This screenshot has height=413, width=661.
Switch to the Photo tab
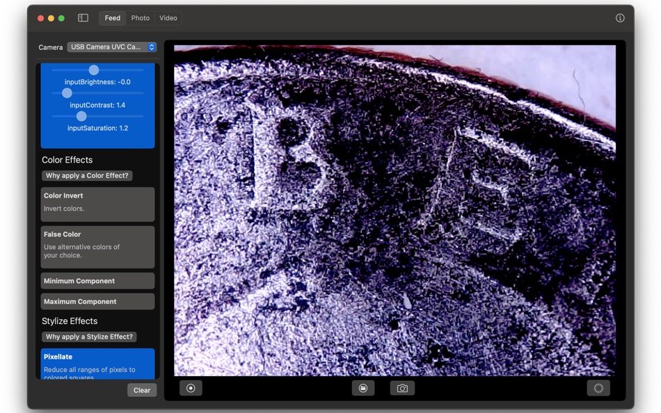pyautogui.click(x=140, y=18)
